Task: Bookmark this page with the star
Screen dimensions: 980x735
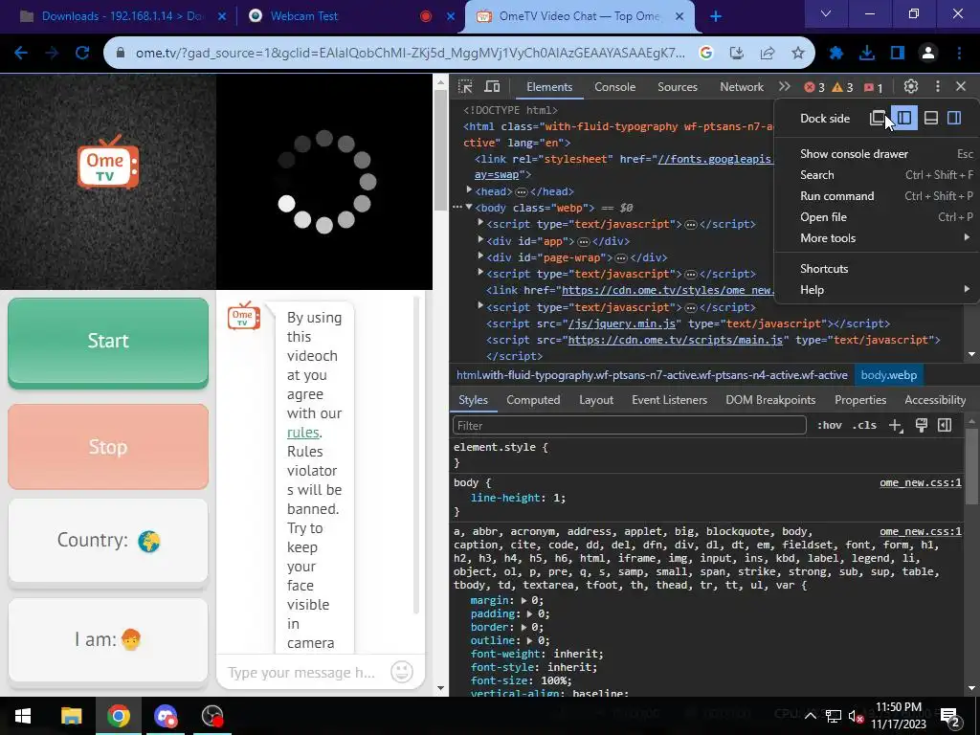Action: [797, 54]
